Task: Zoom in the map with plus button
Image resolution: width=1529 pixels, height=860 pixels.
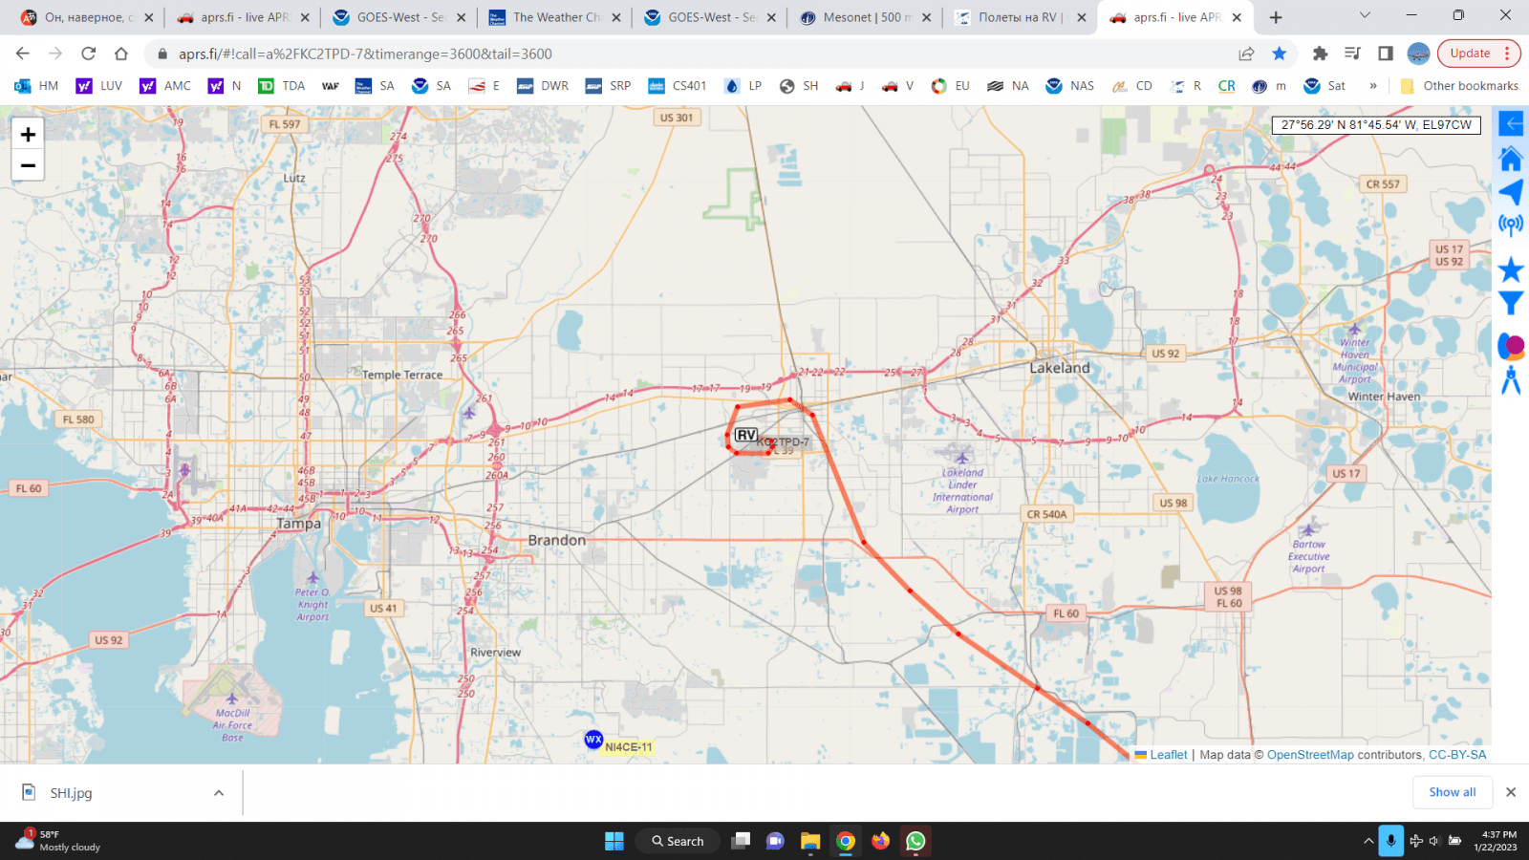Action: pos(28,135)
